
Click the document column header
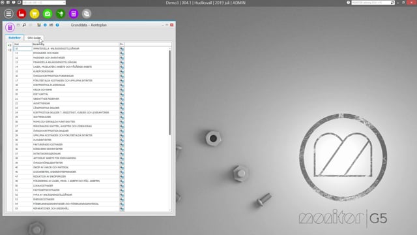(x=122, y=44)
